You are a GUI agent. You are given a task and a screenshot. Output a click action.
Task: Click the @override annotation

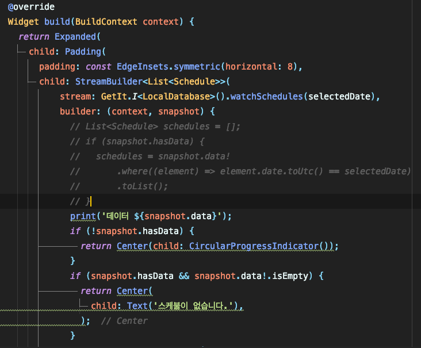(31, 7)
